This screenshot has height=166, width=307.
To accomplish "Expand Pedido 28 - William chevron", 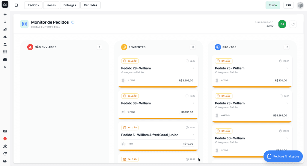I will (287, 103).
